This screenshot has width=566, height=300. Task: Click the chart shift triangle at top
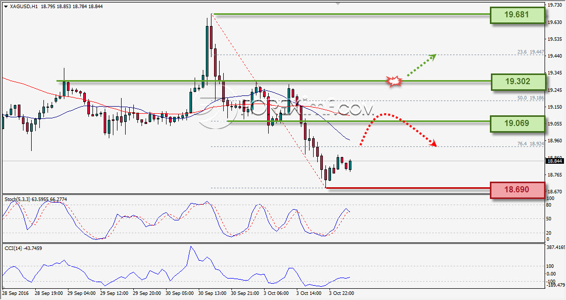(x=338, y=3)
